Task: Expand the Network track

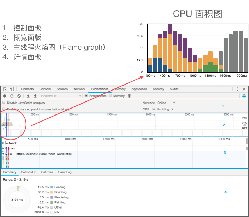Action: (x=3, y=143)
